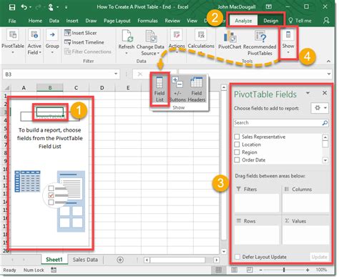Screen dimensions: 339x279
Task: Click the Select All corner button
Action: coord(7,88)
